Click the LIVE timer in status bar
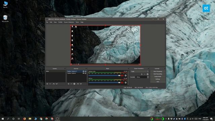Screen dimensions: 215x121 128,87
